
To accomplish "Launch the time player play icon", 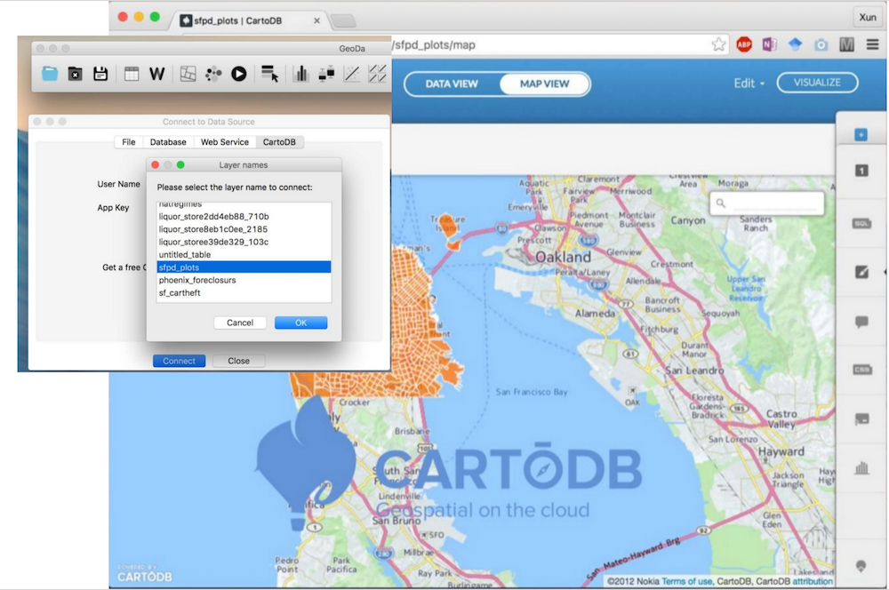I will [238, 74].
